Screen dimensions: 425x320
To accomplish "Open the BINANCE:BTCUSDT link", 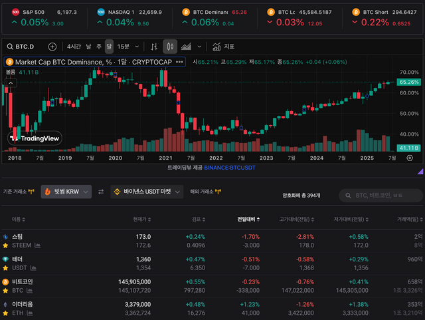I will [230, 168].
